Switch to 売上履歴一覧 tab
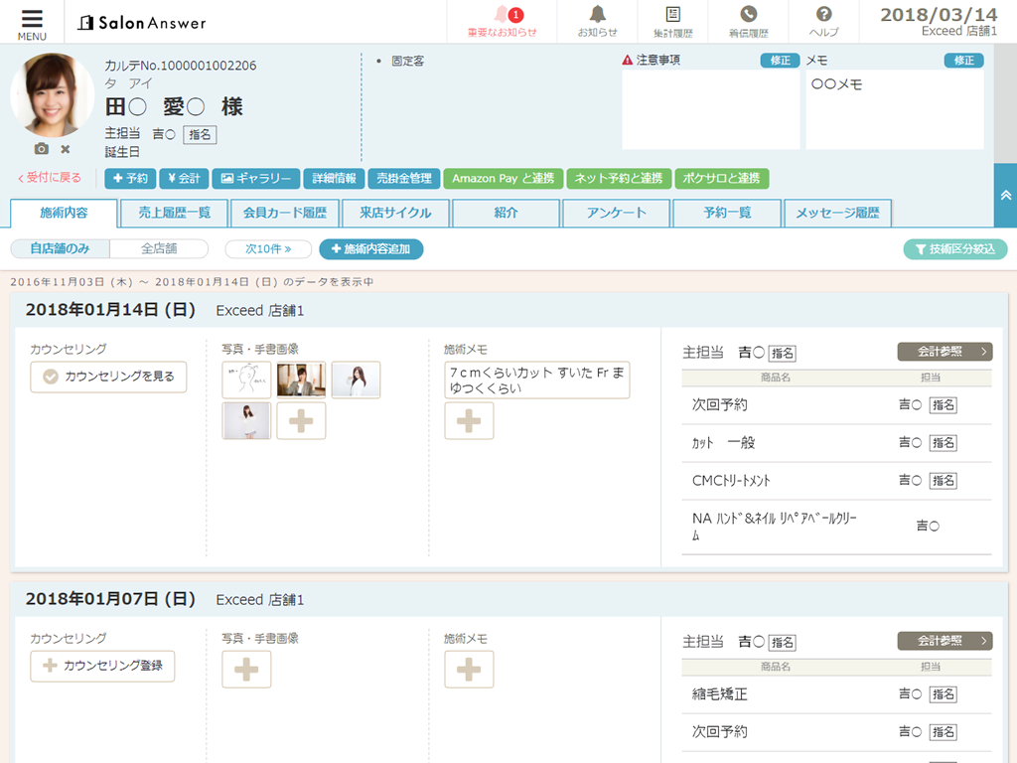This screenshot has height=763, width=1017. (174, 213)
